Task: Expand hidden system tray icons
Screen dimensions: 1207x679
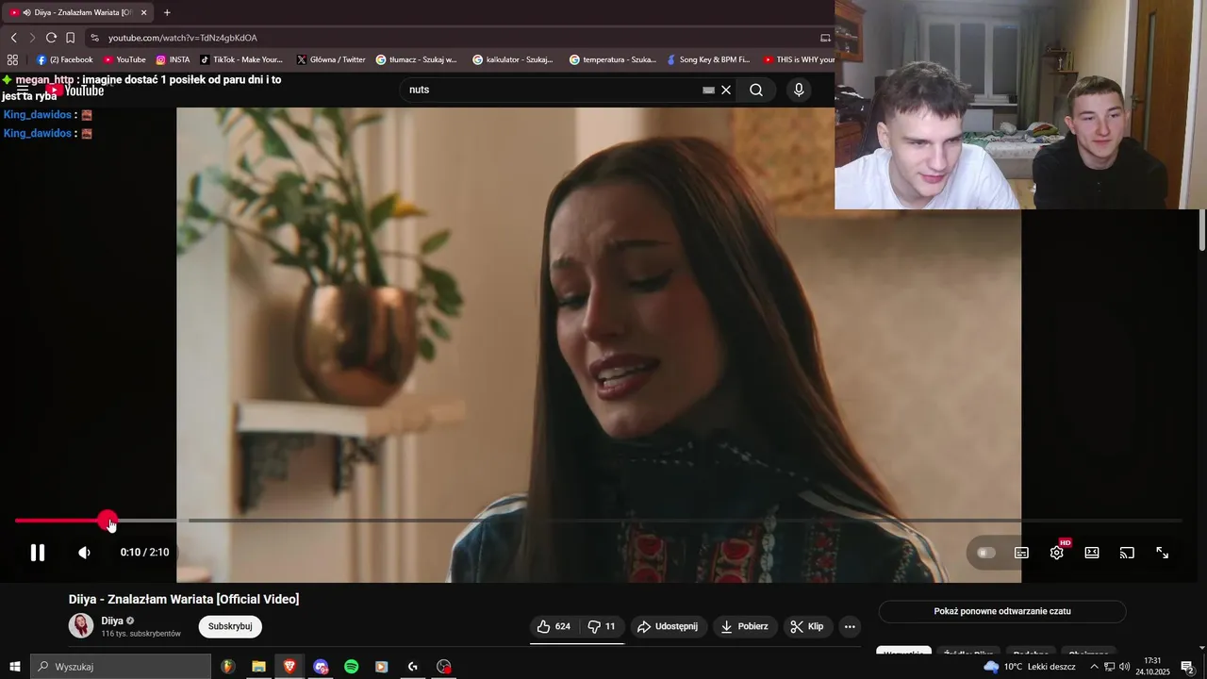Action: [1094, 667]
